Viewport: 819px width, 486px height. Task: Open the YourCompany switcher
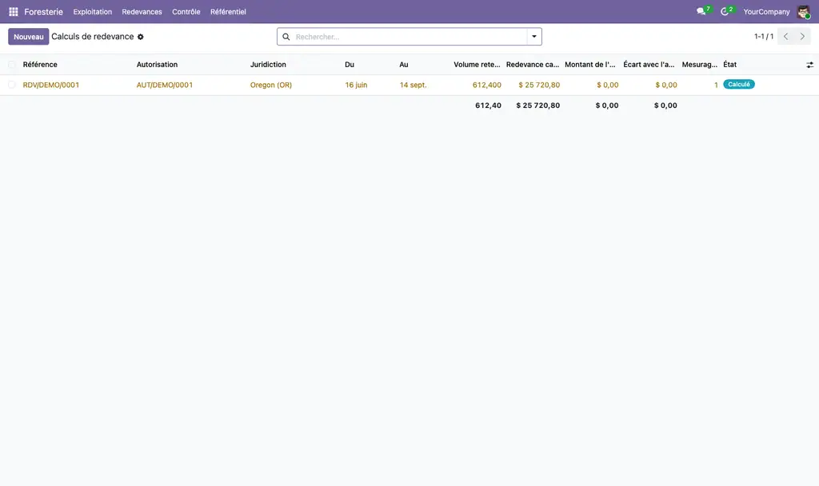coord(766,11)
